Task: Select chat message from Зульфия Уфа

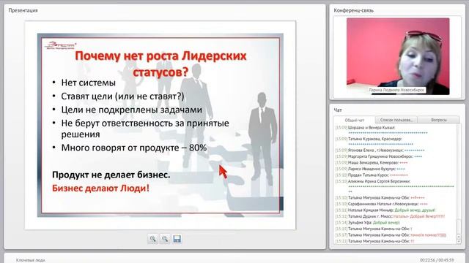Action: [368, 223]
